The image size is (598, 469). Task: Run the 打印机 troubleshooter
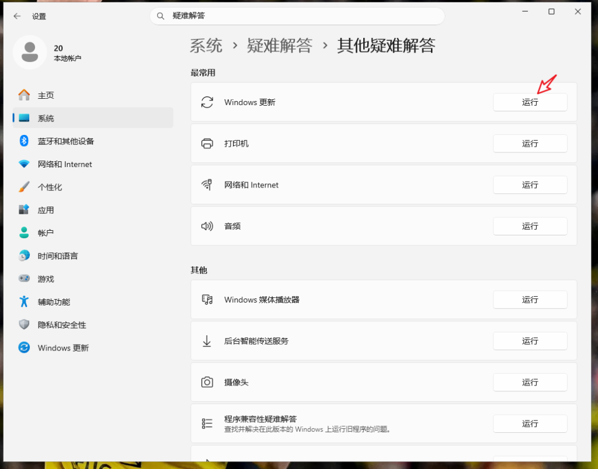[530, 143]
